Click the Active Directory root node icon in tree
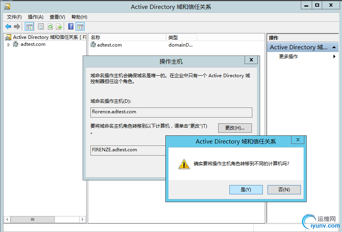The image size is (342, 232). tap(8, 37)
